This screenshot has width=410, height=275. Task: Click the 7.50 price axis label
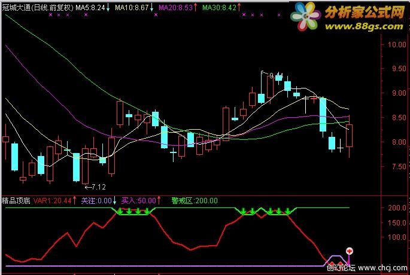(x=399, y=166)
